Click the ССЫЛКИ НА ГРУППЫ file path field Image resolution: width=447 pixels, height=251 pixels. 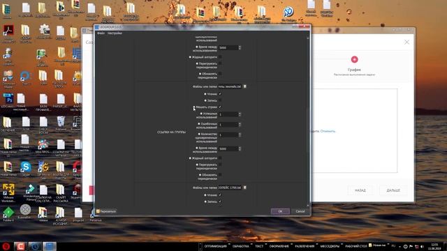pos(230,86)
